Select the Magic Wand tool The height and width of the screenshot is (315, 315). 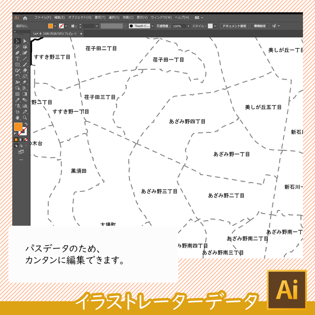[18, 47]
